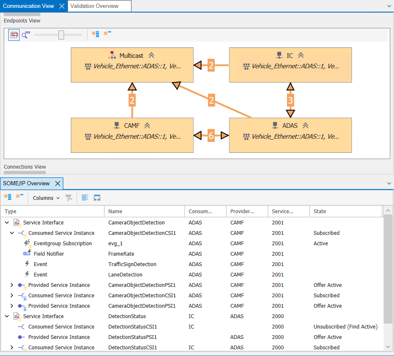Expand all rows in SOME/IP Overview toolbar

(x=8, y=197)
